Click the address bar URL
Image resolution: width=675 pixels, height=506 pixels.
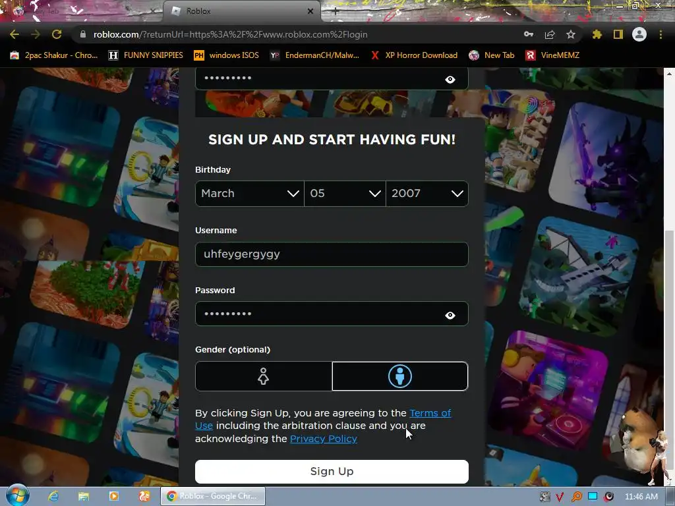(230, 34)
